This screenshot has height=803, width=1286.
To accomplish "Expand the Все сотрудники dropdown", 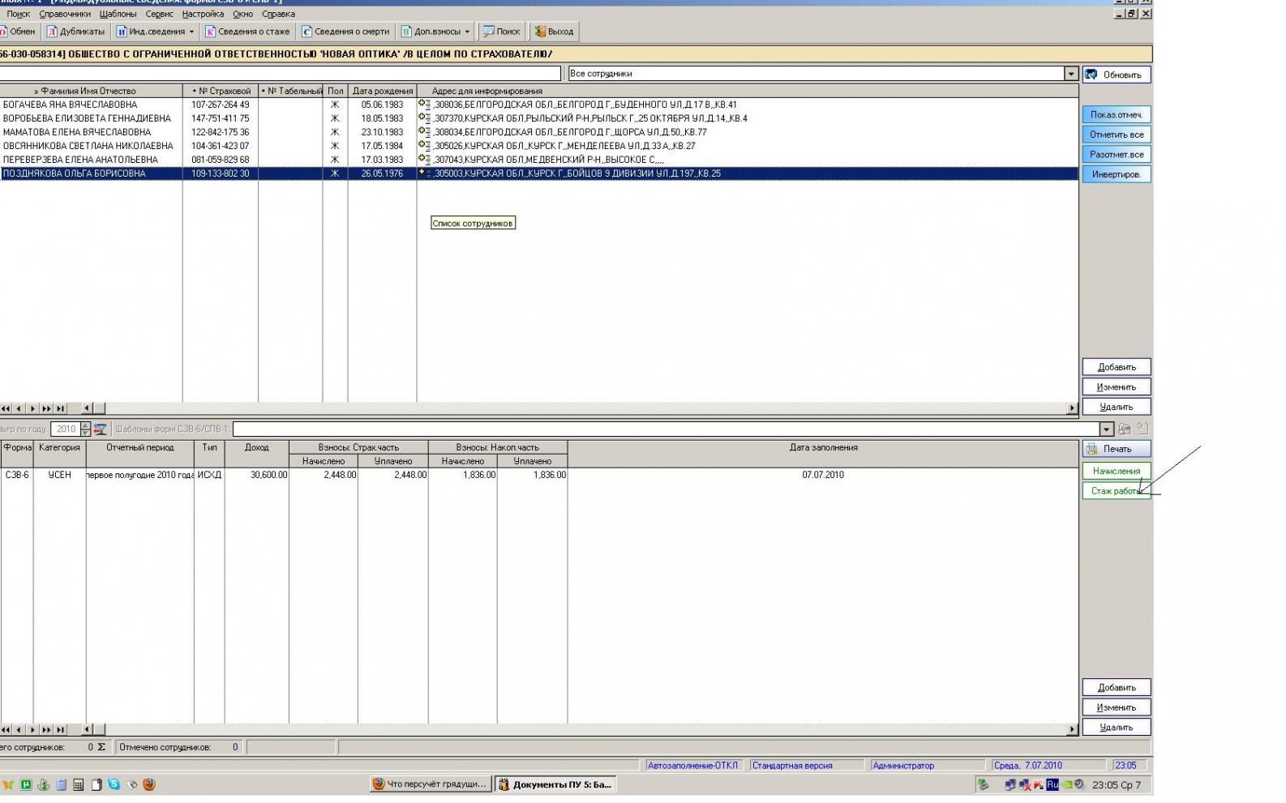I will coord(1070,74).
